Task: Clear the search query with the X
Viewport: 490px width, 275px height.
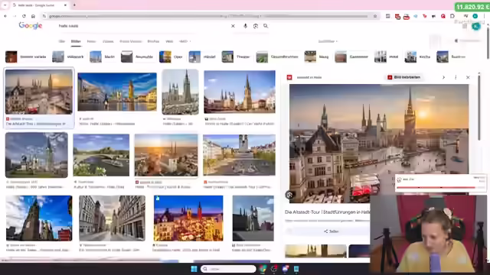Action: (233, 26)
